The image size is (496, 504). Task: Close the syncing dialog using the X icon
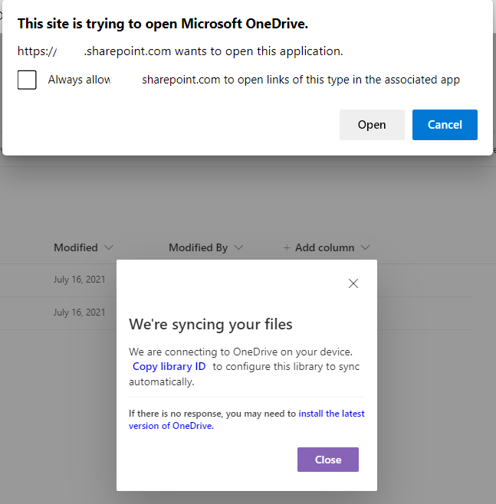click(353, 283)
